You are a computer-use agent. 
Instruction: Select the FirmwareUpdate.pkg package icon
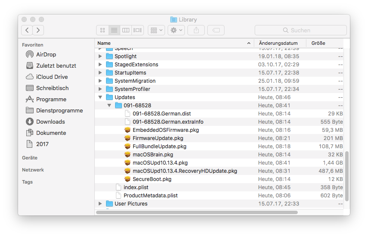(x=128, y=138)
